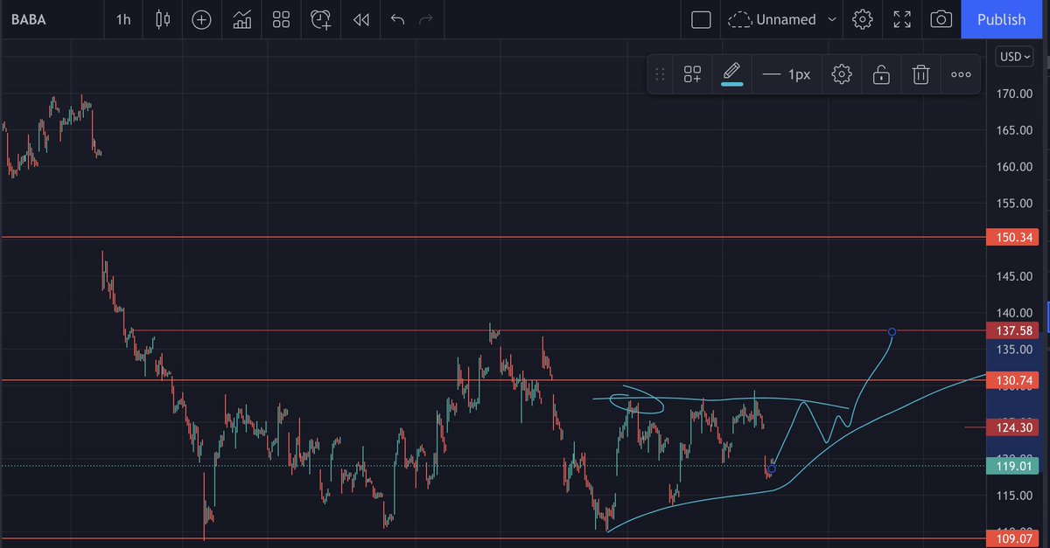Click the 160.00 price axis label
Screen dimensions: 1050x548
click(1015, 167)
